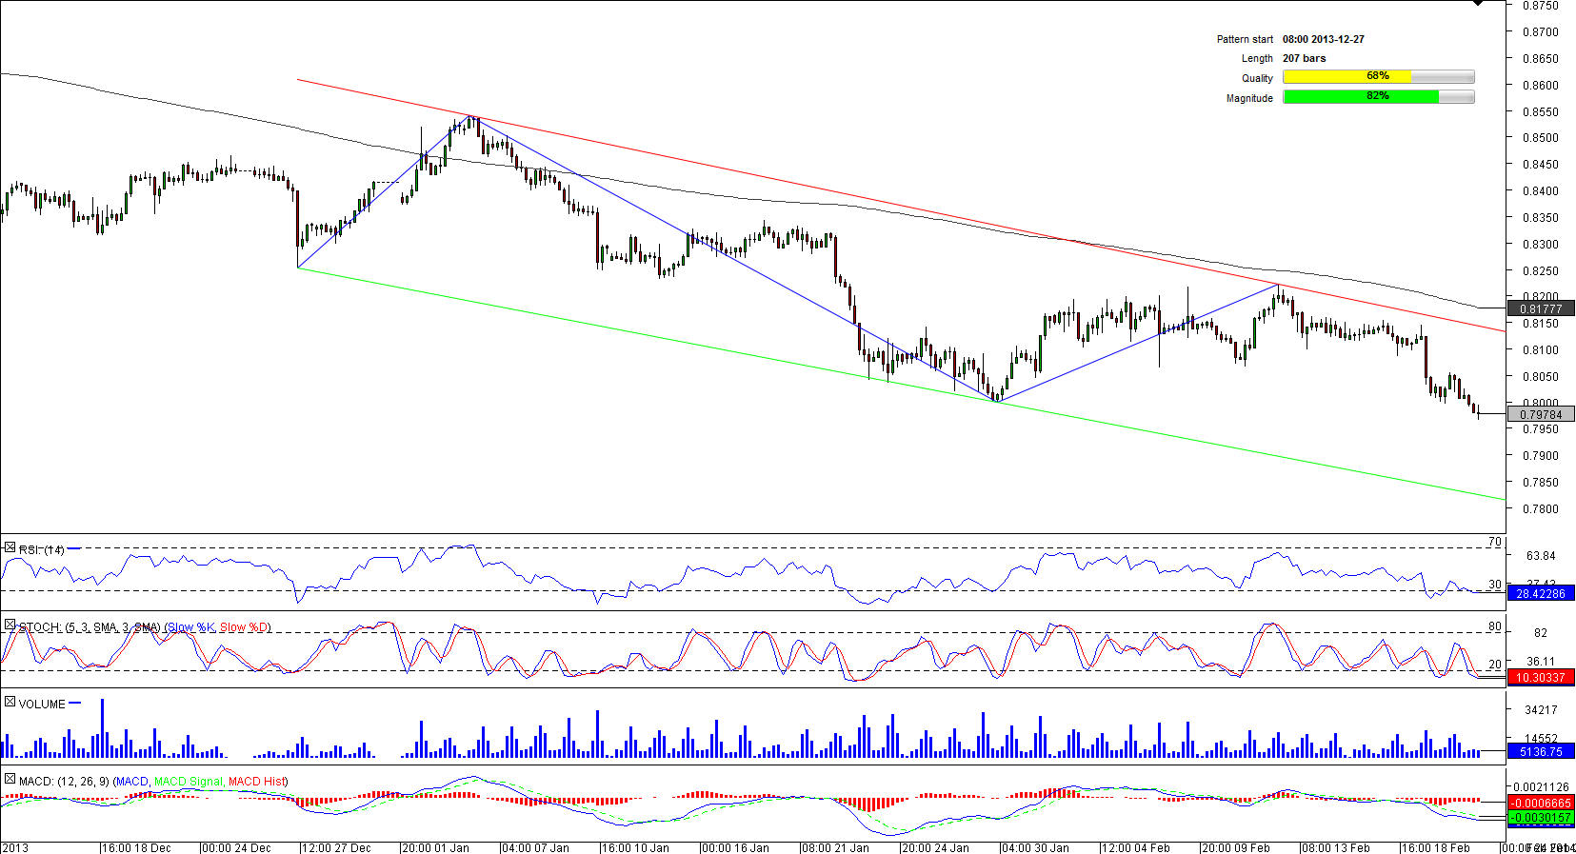The width and height of the screenshot is (1576, 854).
Task: Click the Slow %D legend entry
Action: [244, 627]
